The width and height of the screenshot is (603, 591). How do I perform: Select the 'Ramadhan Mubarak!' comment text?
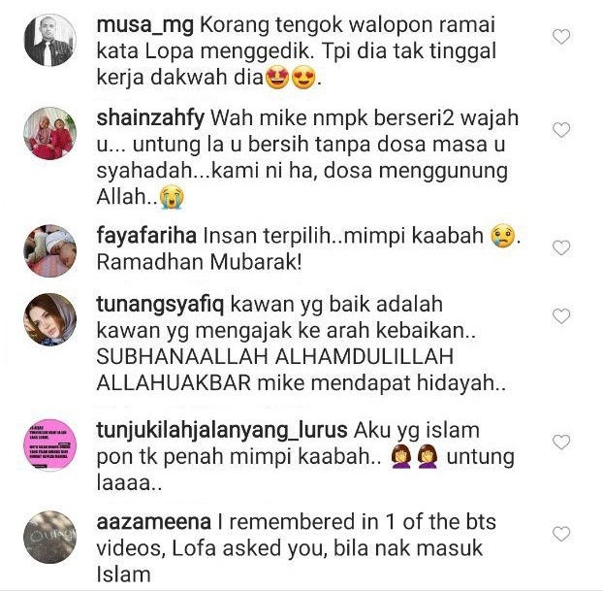pyautogui.click(x=199, y=262)
